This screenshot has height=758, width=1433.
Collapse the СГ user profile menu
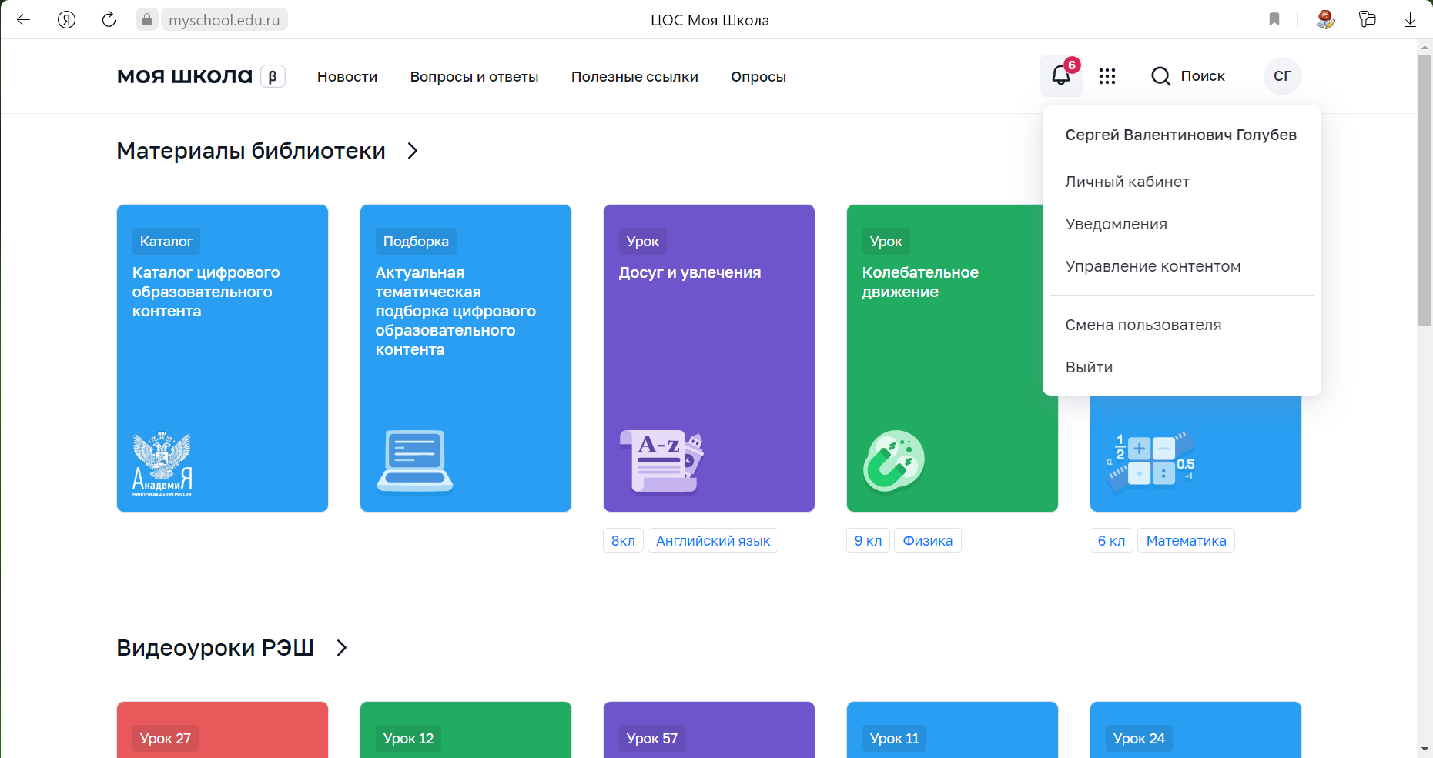click(1282, 76)
